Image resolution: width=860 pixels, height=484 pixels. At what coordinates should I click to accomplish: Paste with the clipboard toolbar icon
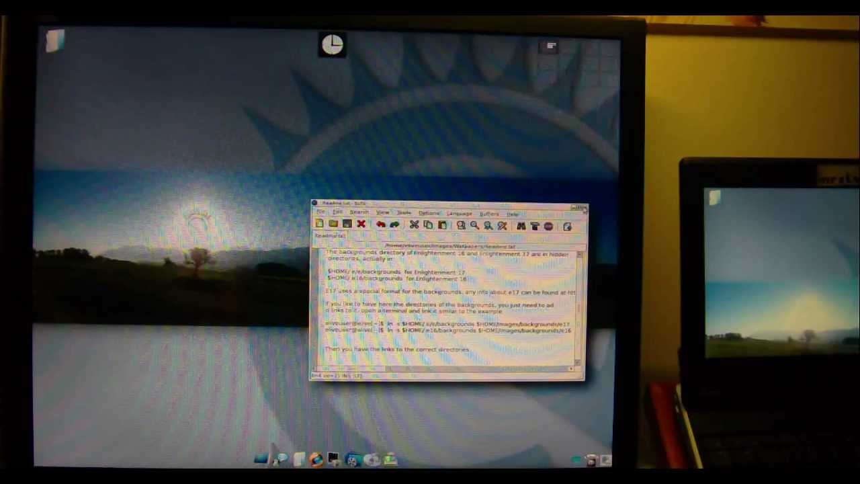pos(442,225)
